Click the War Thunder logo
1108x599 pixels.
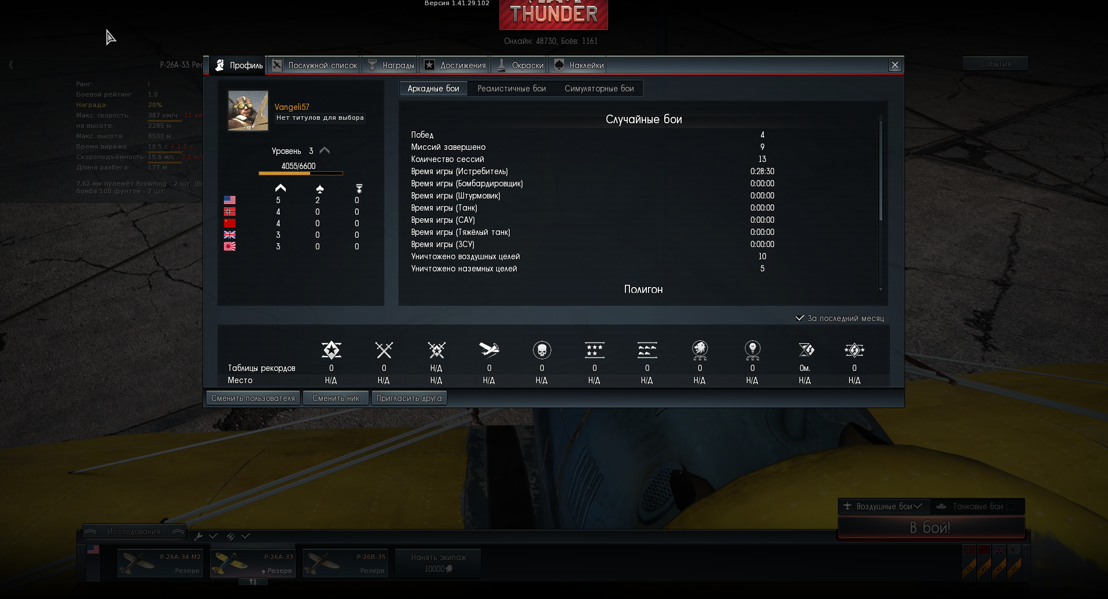click(x=554, y=14)
